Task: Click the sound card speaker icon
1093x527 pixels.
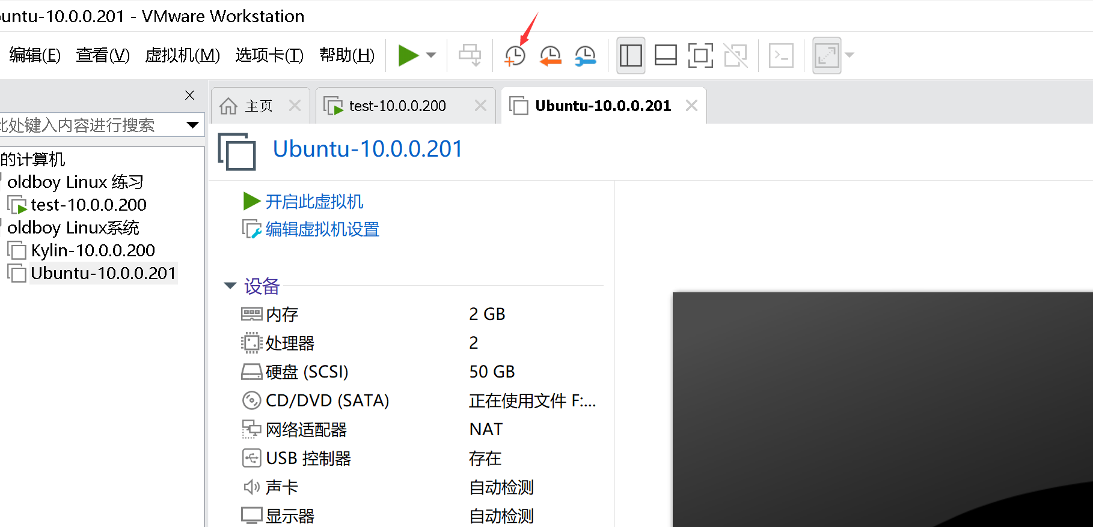Action: (x=251, y=487)
